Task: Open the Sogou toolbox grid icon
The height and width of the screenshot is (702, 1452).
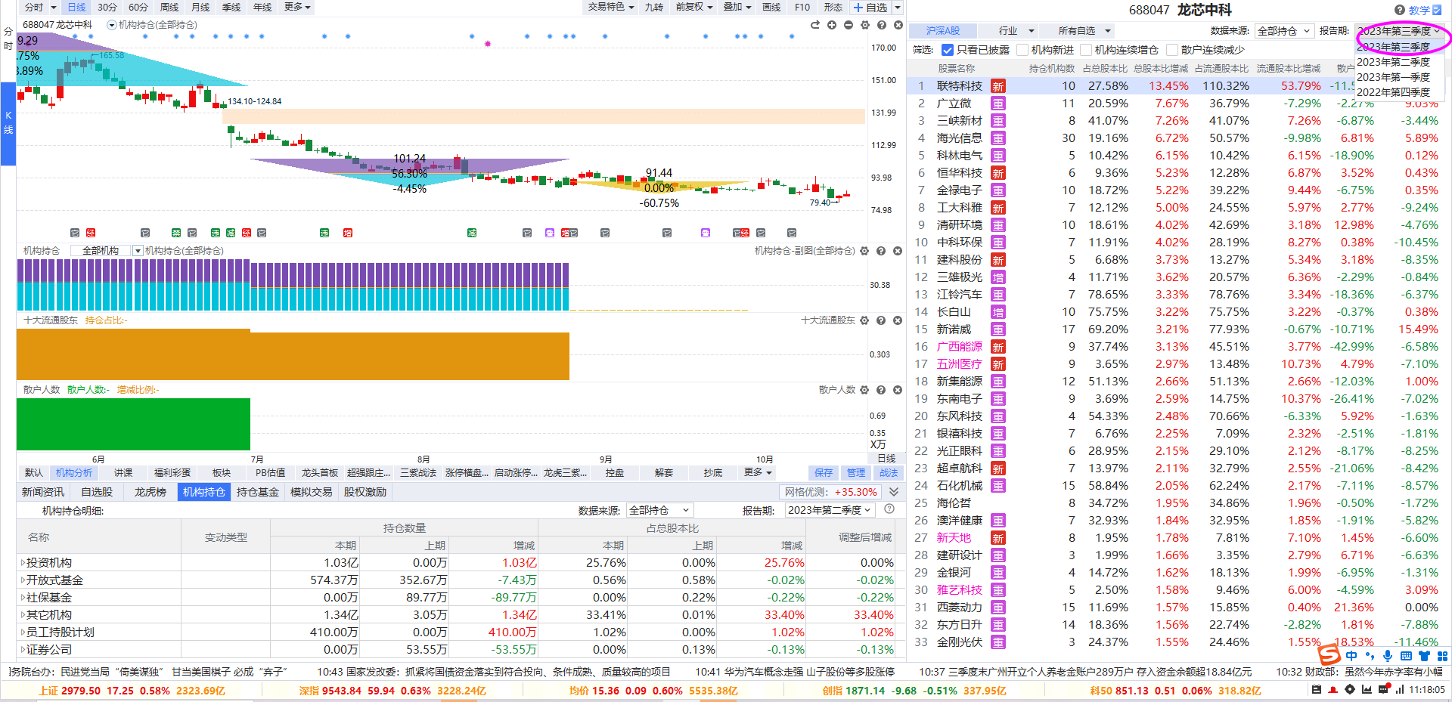Action: [1442, 656]
